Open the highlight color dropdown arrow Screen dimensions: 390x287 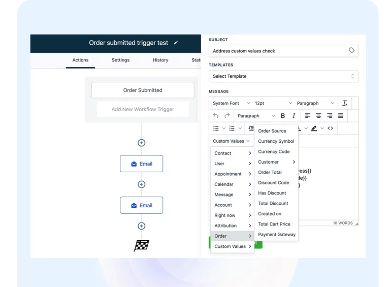coord(322,129)
